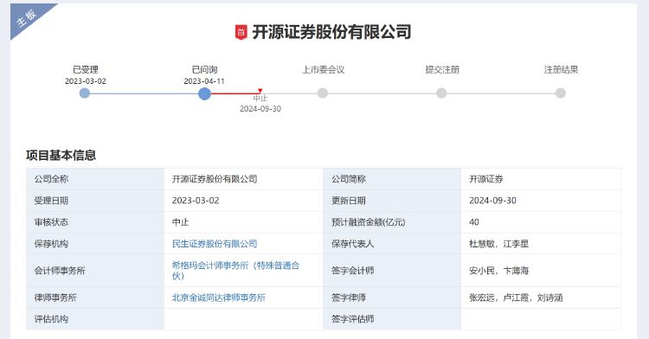Click the 注册结果 timeline node
This screenshot has width=649, height=339.
click(x=561, y=93)
